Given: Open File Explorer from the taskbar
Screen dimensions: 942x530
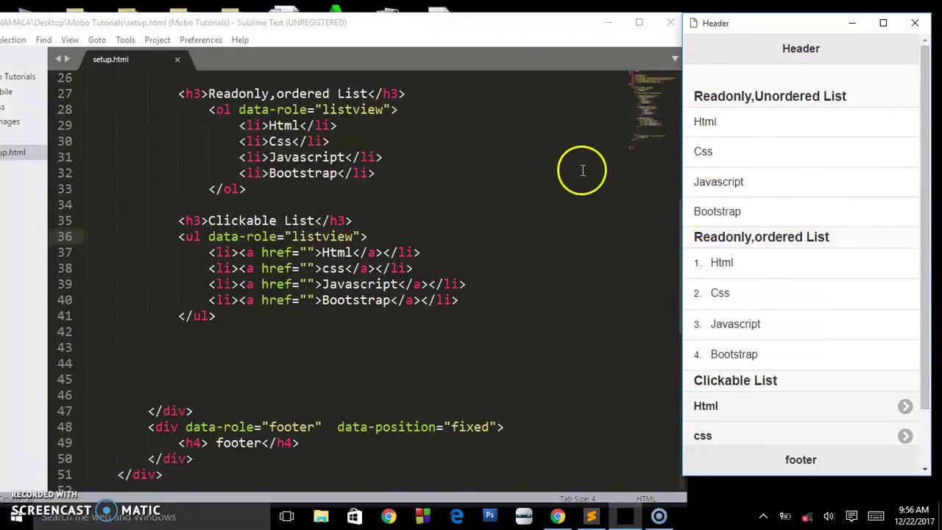Looking at the screenshot, I should tap(321, 516).
